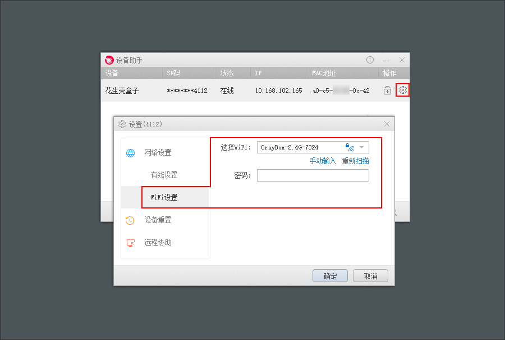Click the device assistant logo icon
Viewport: 505px width, 340px height.
[109, 60]
